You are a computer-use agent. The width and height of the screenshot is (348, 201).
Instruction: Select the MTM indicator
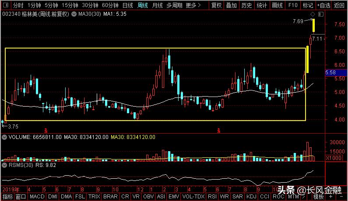coord(293,197)
